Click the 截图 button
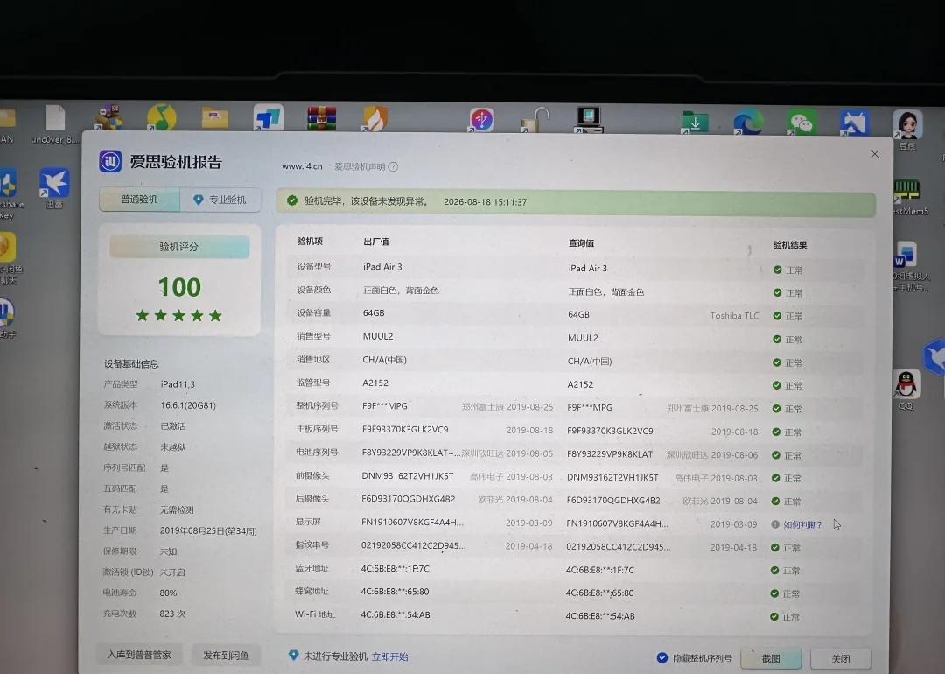945x674 pixels. pyautogui.click(x=771, y=658)
